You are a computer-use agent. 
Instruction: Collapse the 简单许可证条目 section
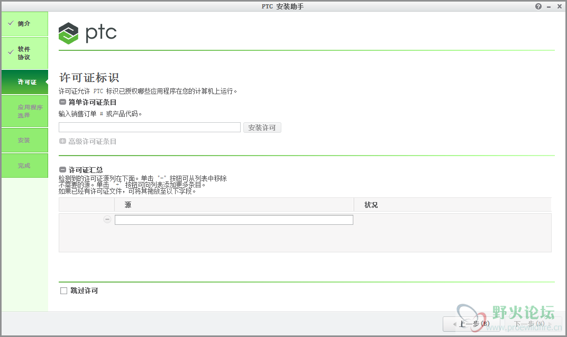[62, 102]
